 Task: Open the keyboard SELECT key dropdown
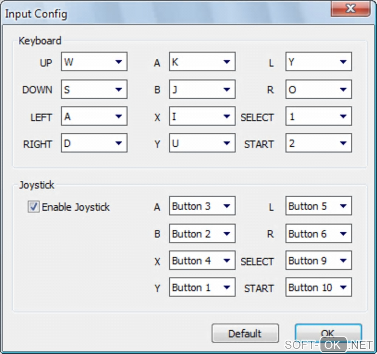coord(319,116)
